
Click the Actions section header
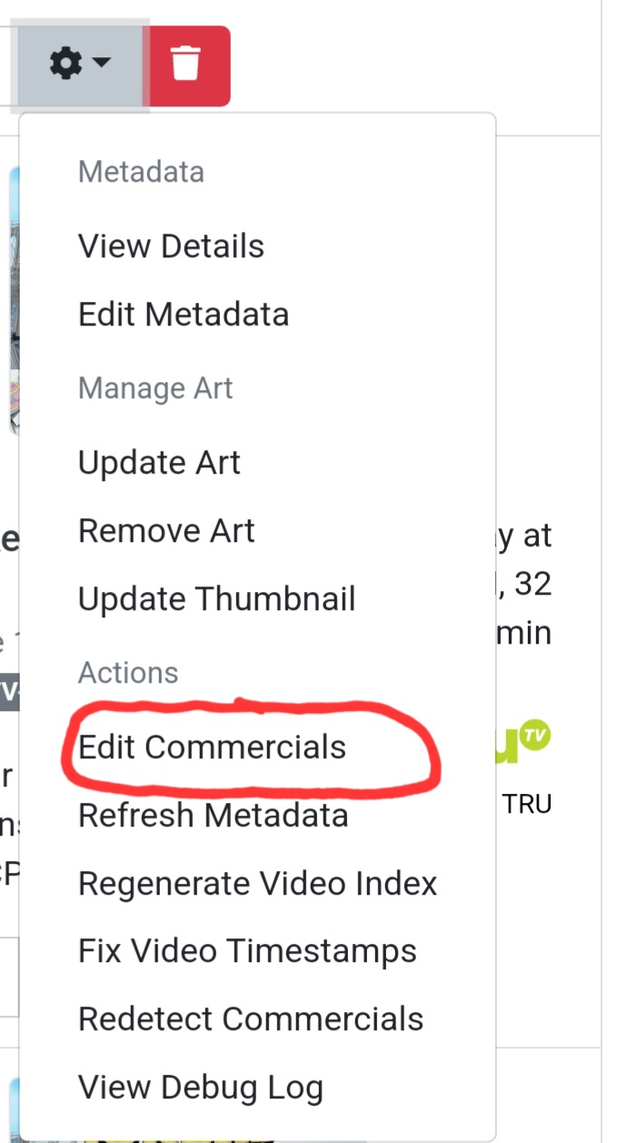pos(128,673)
